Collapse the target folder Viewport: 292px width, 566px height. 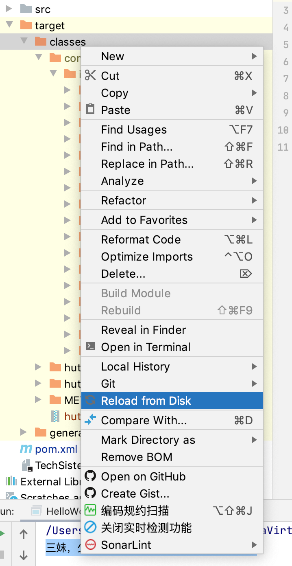click(9, 25)
